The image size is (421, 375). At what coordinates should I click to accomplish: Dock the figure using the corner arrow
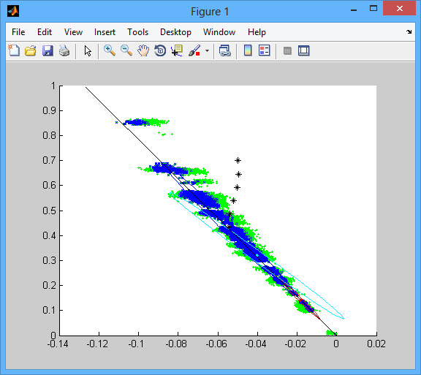click(409, 32)
